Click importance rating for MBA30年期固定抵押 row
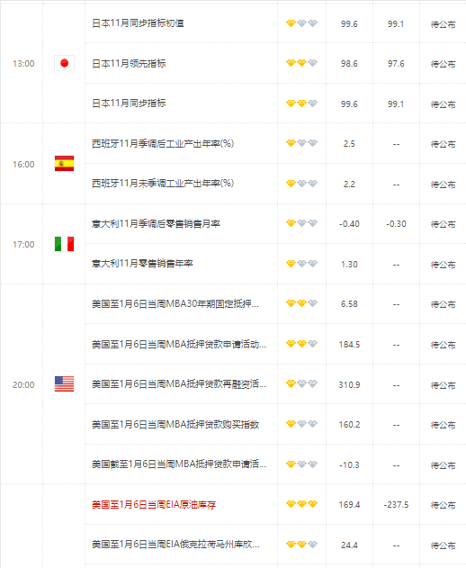466x568 pixels. (301, 303)
